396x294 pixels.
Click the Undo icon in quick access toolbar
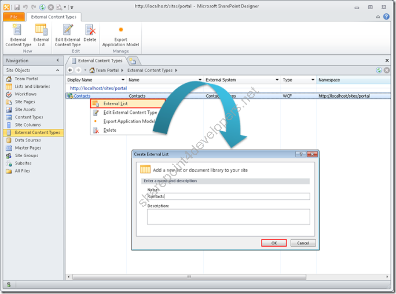pos(25,8)
